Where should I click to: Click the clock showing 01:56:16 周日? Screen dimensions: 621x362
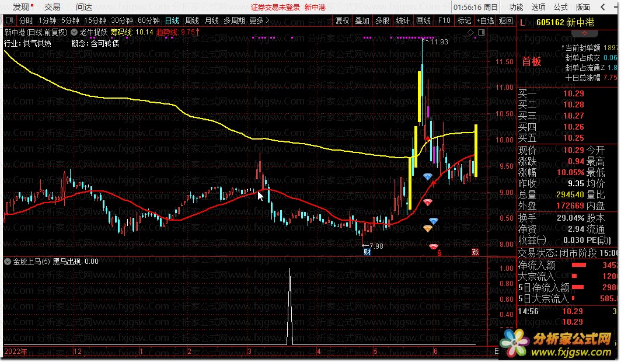(x=475, y=8)
